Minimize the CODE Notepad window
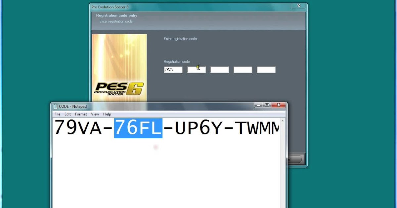 (258, 105)
